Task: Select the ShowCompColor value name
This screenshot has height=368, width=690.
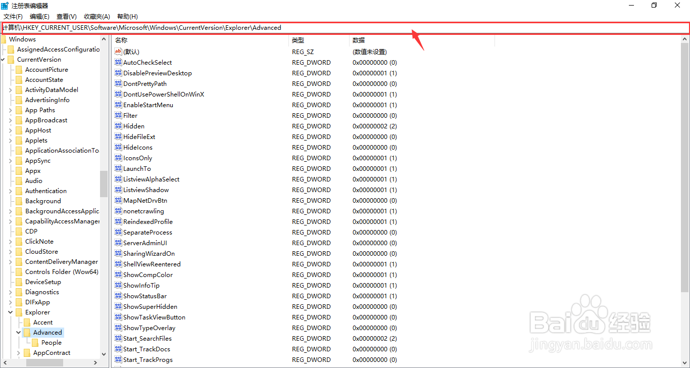Action: coord(148,274)
